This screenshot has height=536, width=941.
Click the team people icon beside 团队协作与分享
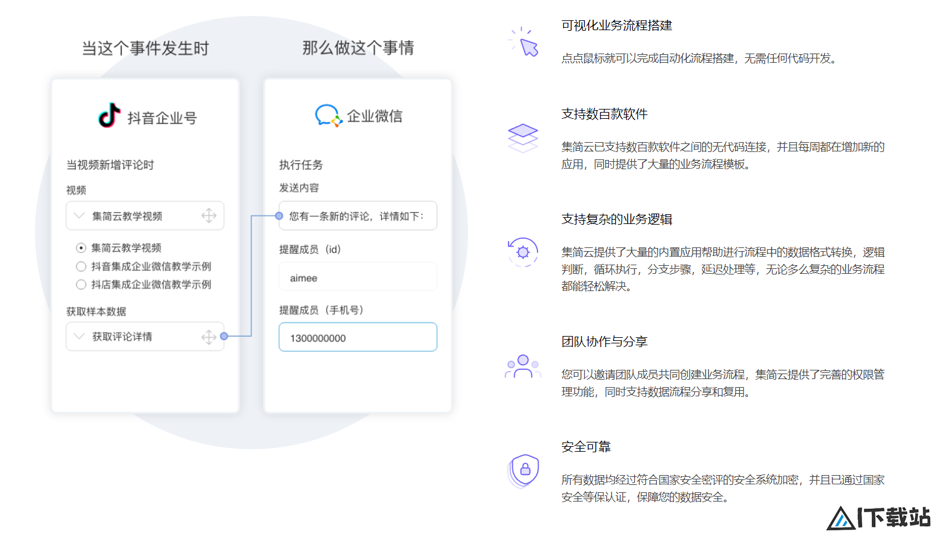point(523,366)
